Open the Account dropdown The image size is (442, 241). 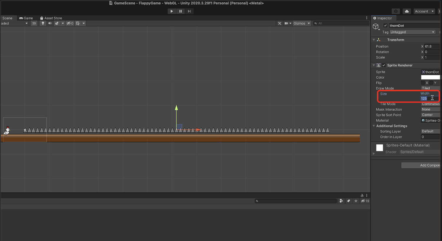424,11
